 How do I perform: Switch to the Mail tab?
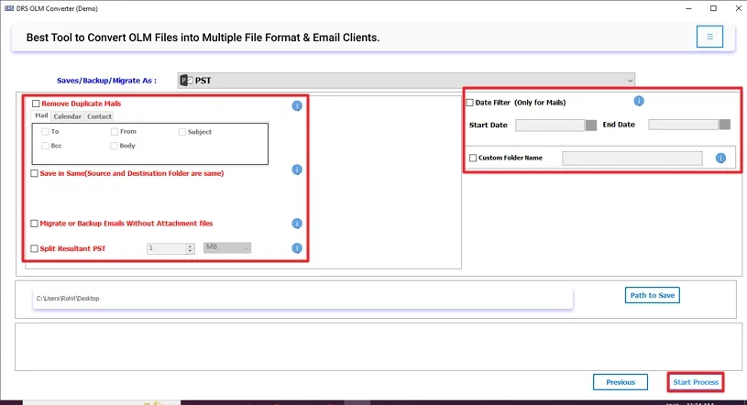coord(41,115)
